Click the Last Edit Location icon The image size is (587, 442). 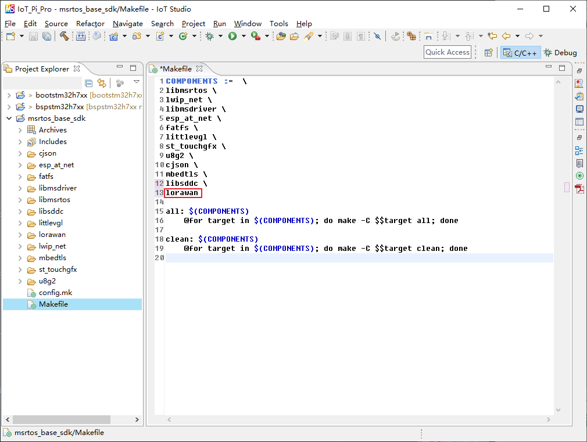(492, 36)
